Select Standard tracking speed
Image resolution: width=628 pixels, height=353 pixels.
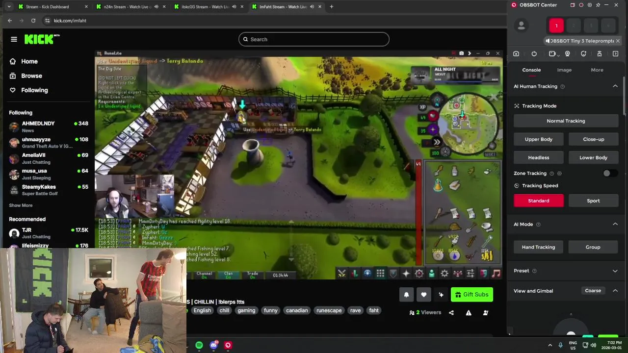point(539,201)
